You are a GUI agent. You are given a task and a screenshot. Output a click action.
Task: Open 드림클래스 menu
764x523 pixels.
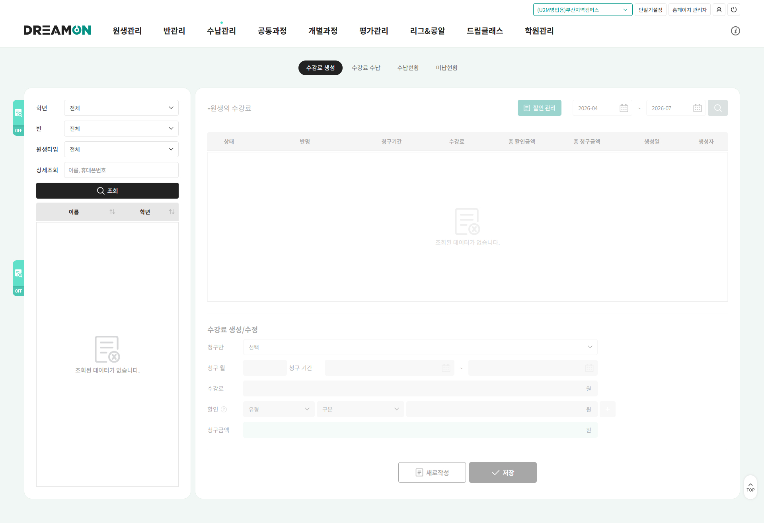pos(485,31)
